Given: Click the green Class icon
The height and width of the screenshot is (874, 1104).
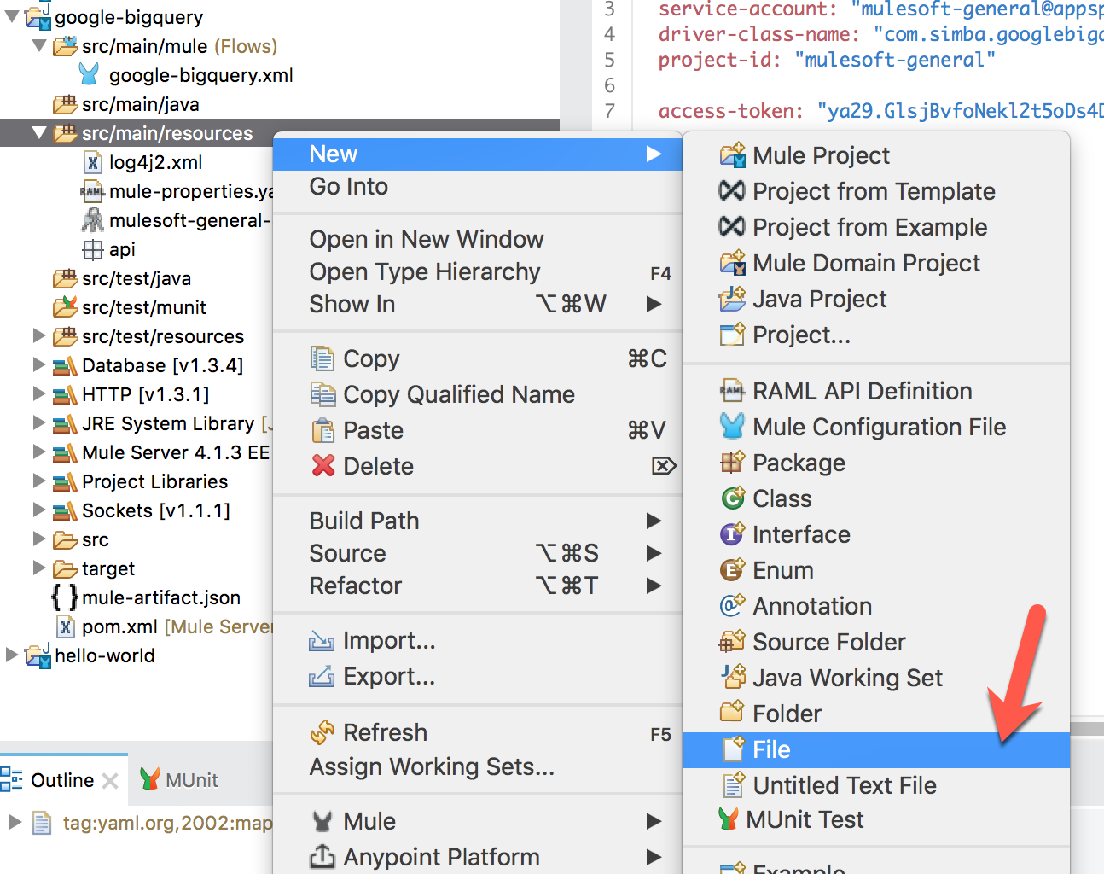Looking at the screenshot, I should point(732,498).
